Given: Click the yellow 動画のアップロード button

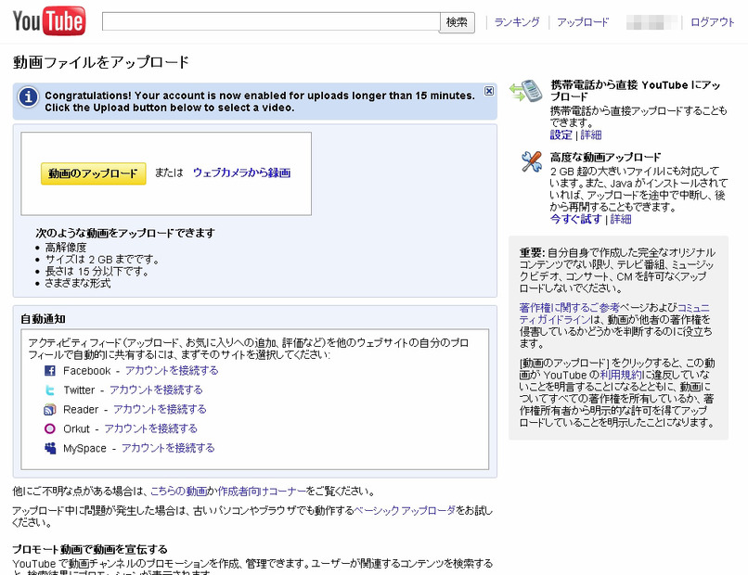Looking at the screenshot, I should (x=94, y=173).
